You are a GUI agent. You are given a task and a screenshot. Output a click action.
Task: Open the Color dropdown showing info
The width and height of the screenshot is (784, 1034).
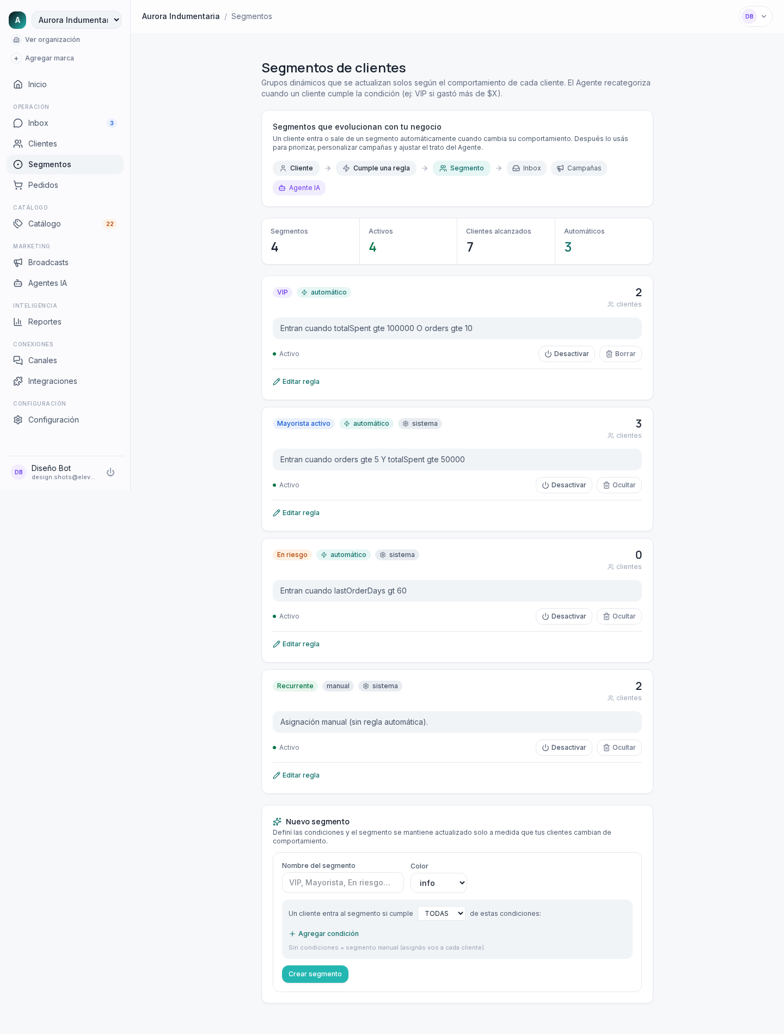(x=439, y=883)
